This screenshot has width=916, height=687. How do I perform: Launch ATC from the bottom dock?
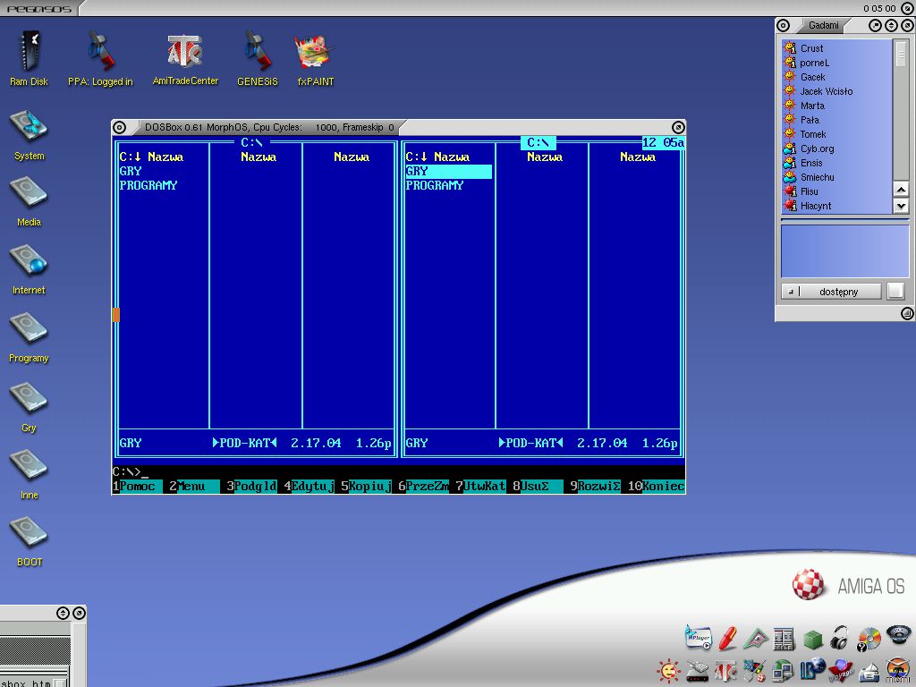point(725,671)
